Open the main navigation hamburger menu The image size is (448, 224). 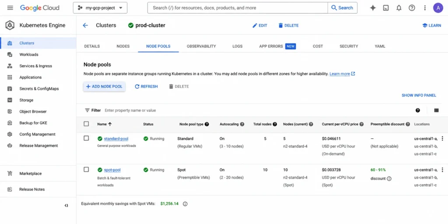(10, 8)
